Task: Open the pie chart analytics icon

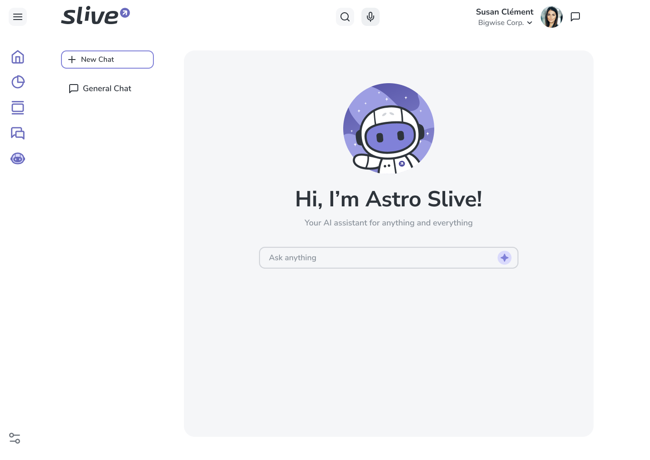Action: [x=18, y=82]
